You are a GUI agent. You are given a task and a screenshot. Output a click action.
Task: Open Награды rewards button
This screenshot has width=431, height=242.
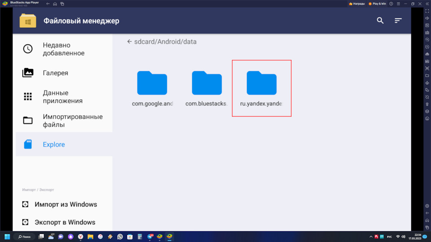(x=357, y=4)
